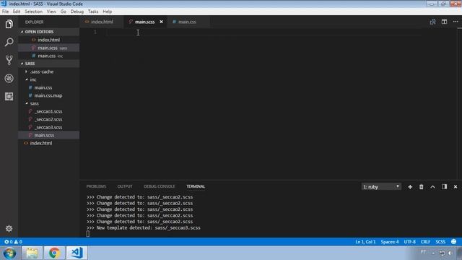Click the volume icon in system tray
This screenshot has width=462, height=260.
click(x=450, y=253)
